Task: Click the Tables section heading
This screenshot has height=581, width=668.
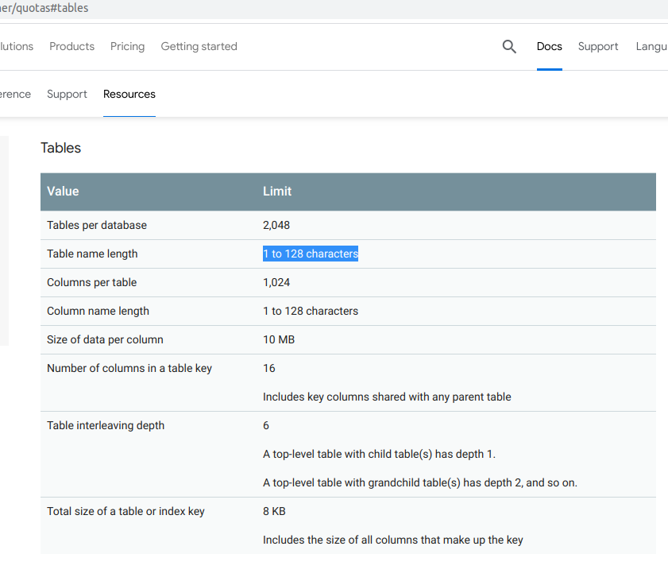Action: point(60,148)
